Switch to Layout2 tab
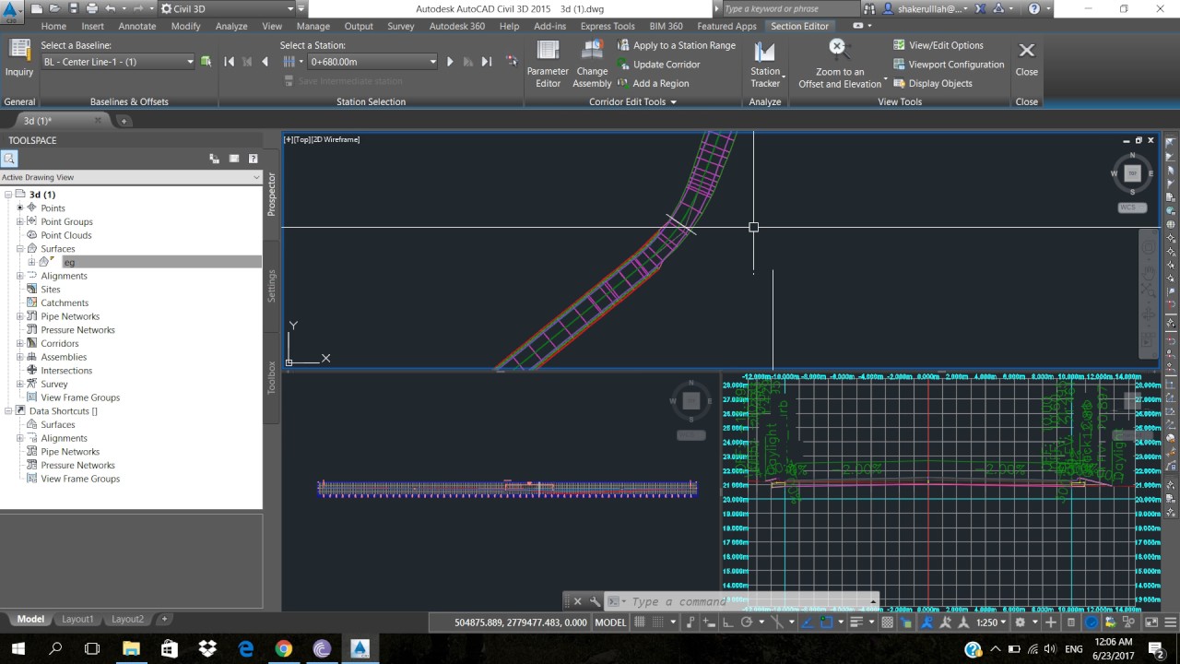This screenshot has width=1180, height=664. point(127,619)
